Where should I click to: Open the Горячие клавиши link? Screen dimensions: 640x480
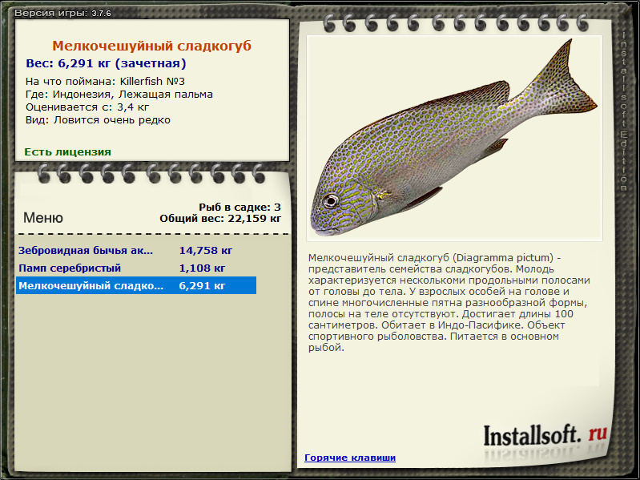pos(350,458)
